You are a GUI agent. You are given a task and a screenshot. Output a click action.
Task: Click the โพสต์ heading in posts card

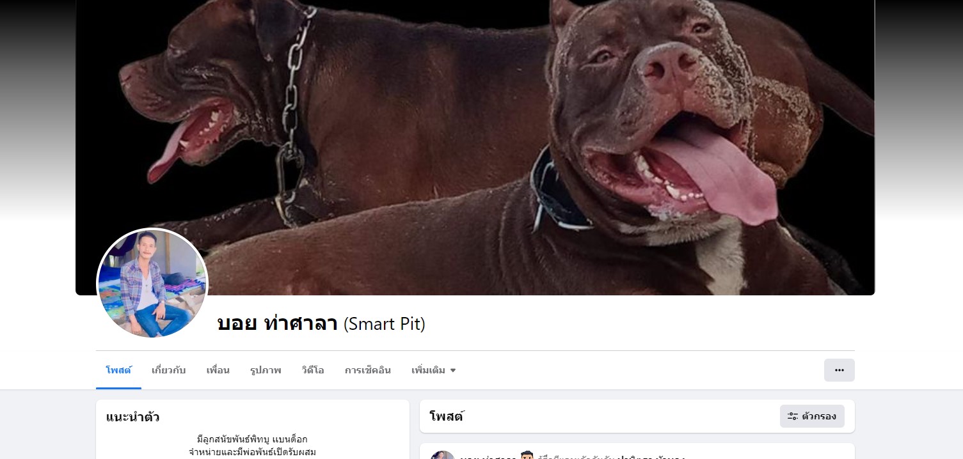click(447, 417)
